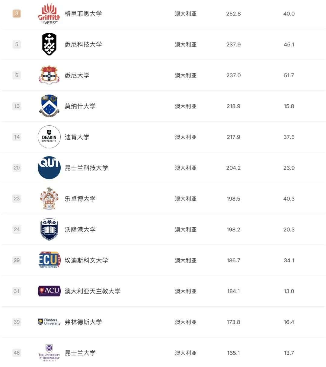Open the 悉尼科技大学 university link
Image resolution: width=326 pixels, height=367 pixels.
point(83,44)
